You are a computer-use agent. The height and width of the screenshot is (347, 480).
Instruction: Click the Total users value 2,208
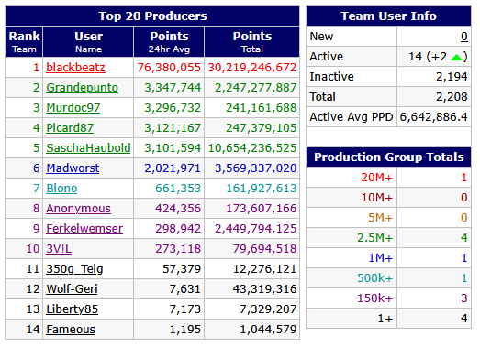coord(452,97)
